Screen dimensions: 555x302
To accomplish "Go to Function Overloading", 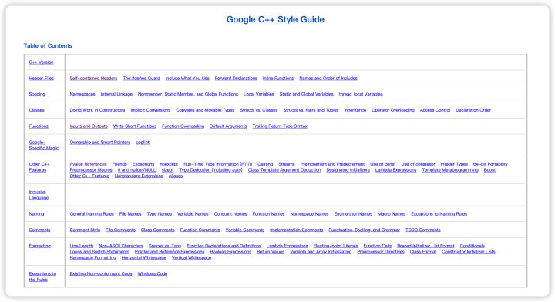I will [183, 126].
